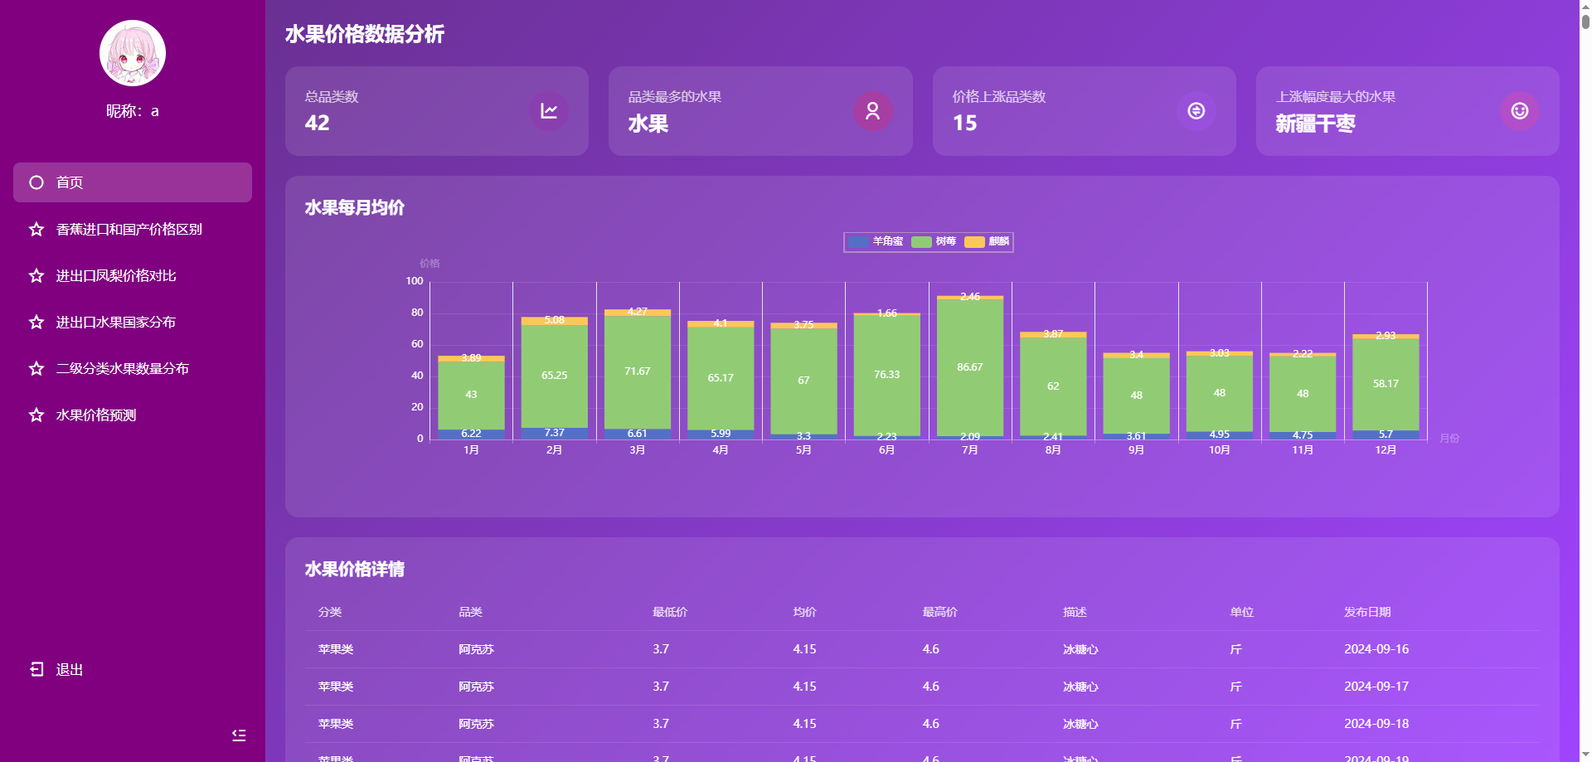This screenshot has width=1592, height=762.
Task: Click 4.6 in the 2024-09-17 row
Action: (x=931, y=687)
